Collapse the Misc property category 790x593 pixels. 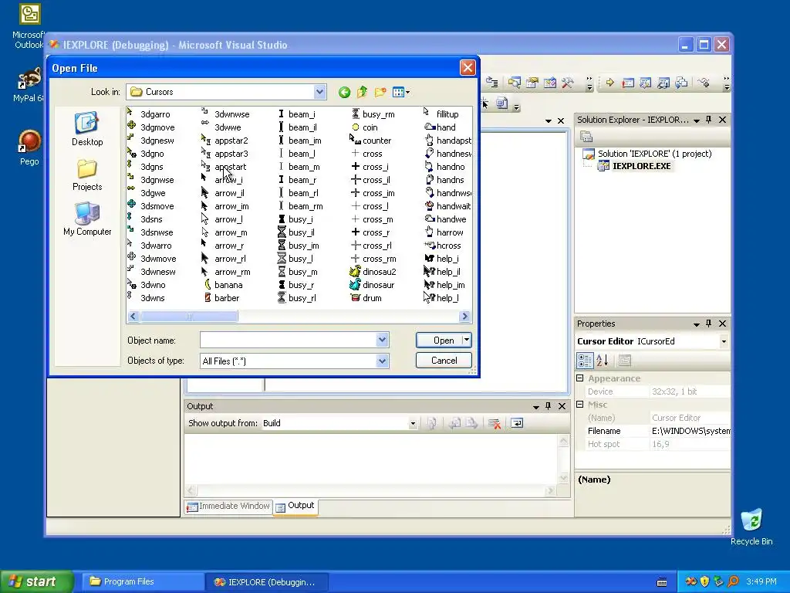pos(580,405)
